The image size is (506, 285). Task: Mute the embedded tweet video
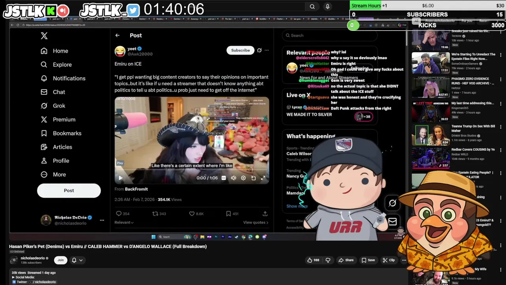[x=234, y=178]
